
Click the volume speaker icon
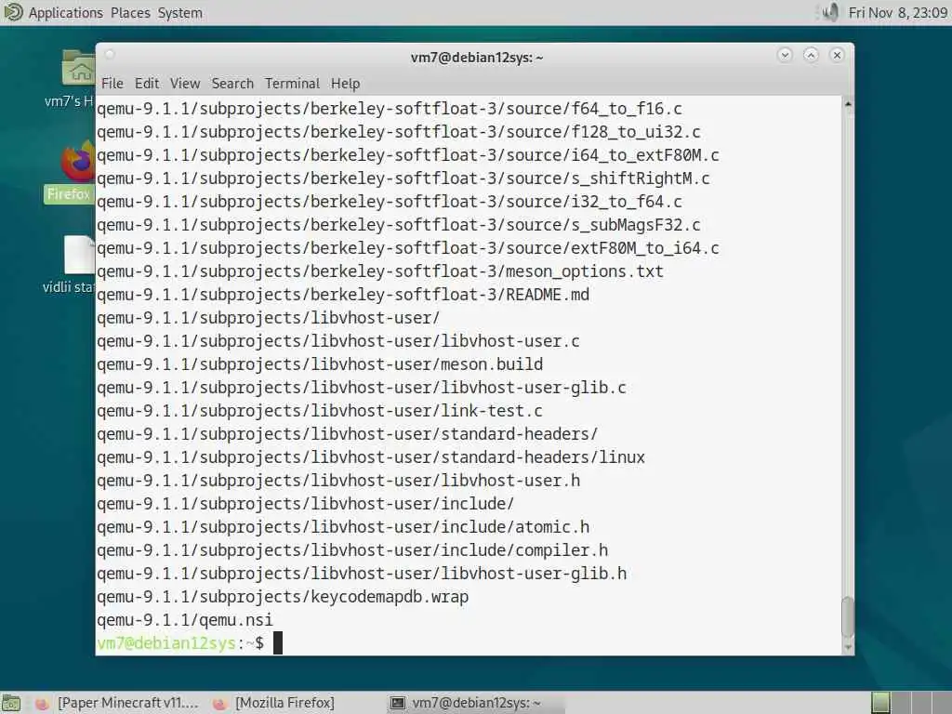pyautogui.click(x=830, y=12)
